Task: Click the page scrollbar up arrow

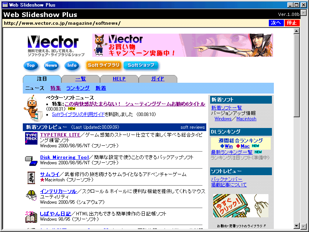Action: pyautogui.click(x=296, y=31)
